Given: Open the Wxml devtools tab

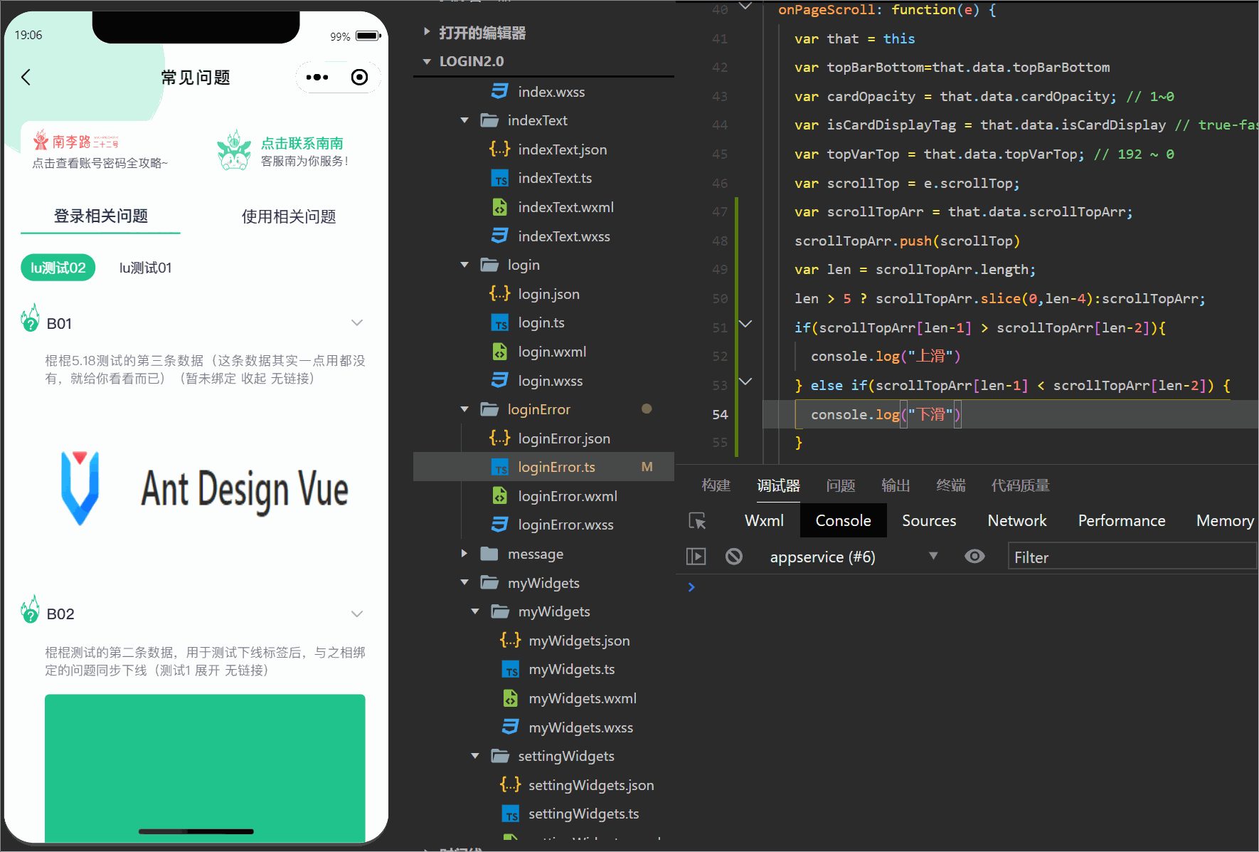Looking at the screenshot, I should (x=764, y=521).
